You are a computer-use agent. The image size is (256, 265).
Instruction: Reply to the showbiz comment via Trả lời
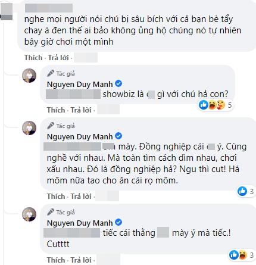click(x=81, y=110)
